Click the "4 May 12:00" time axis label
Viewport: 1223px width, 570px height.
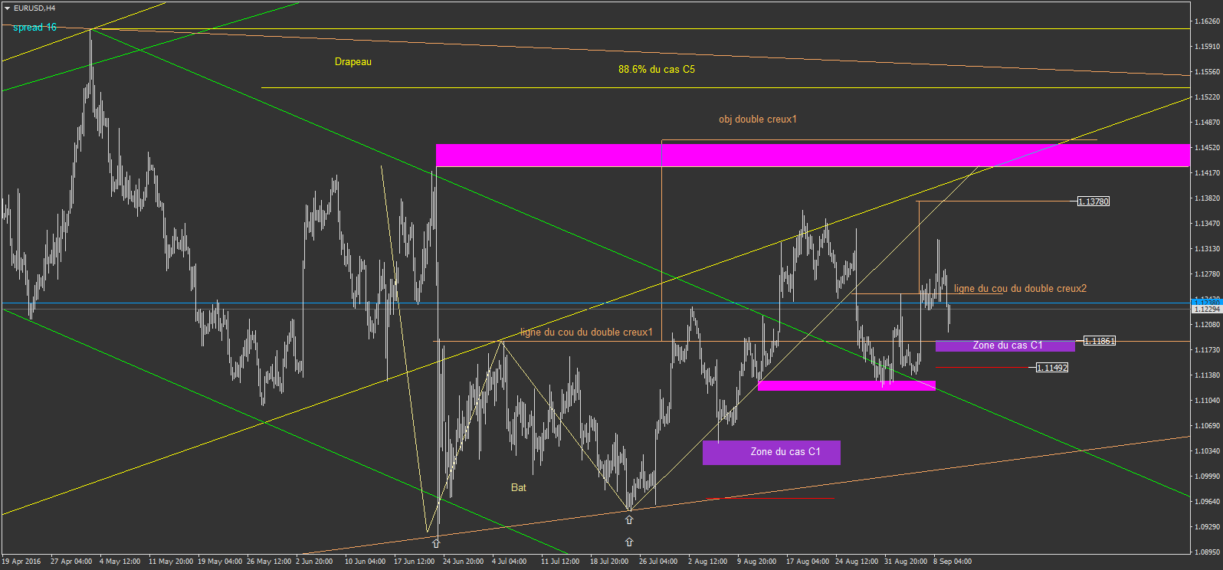pos(120,562)
